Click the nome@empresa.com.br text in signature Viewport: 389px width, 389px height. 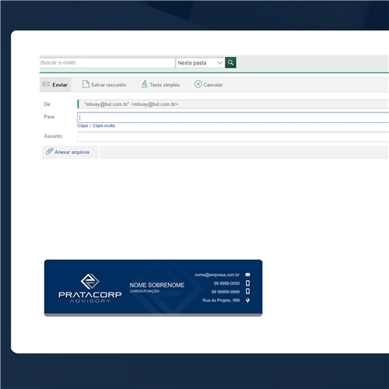(217, 275)
